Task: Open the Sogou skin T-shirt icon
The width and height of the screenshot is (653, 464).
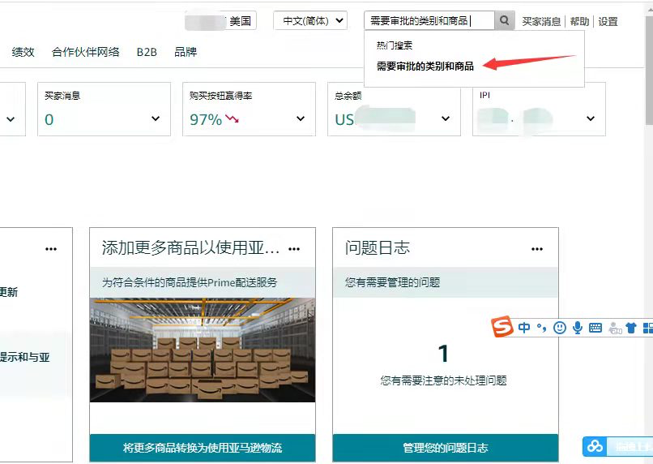Action: coord(631,328)
